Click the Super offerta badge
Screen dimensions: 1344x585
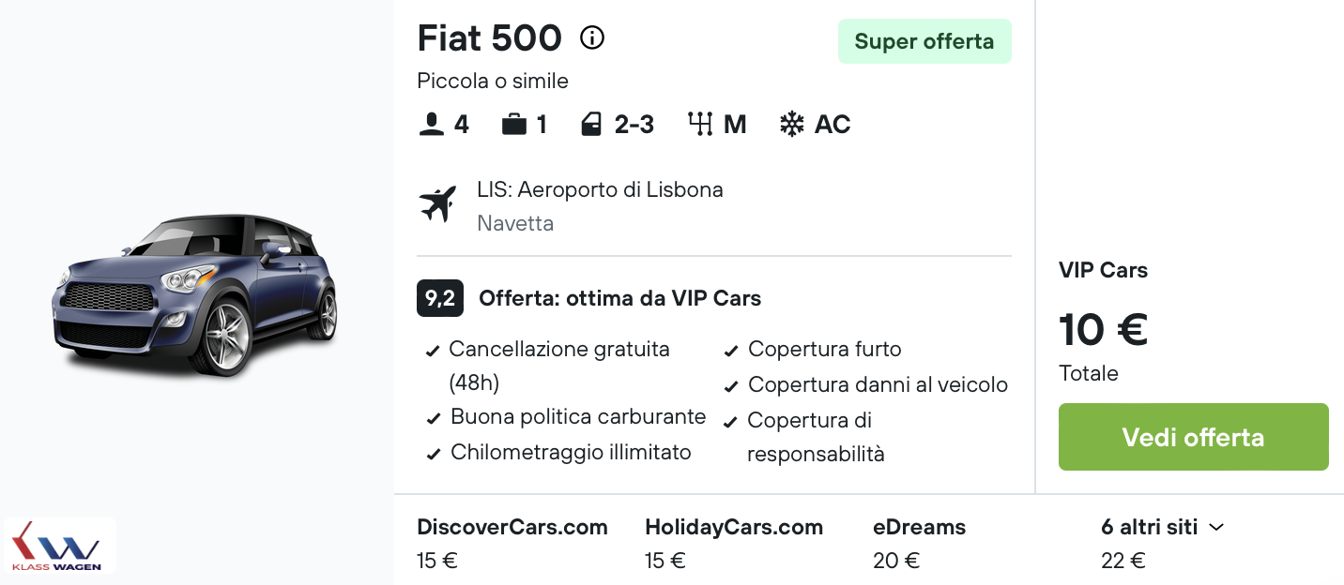tap(924, 41)
